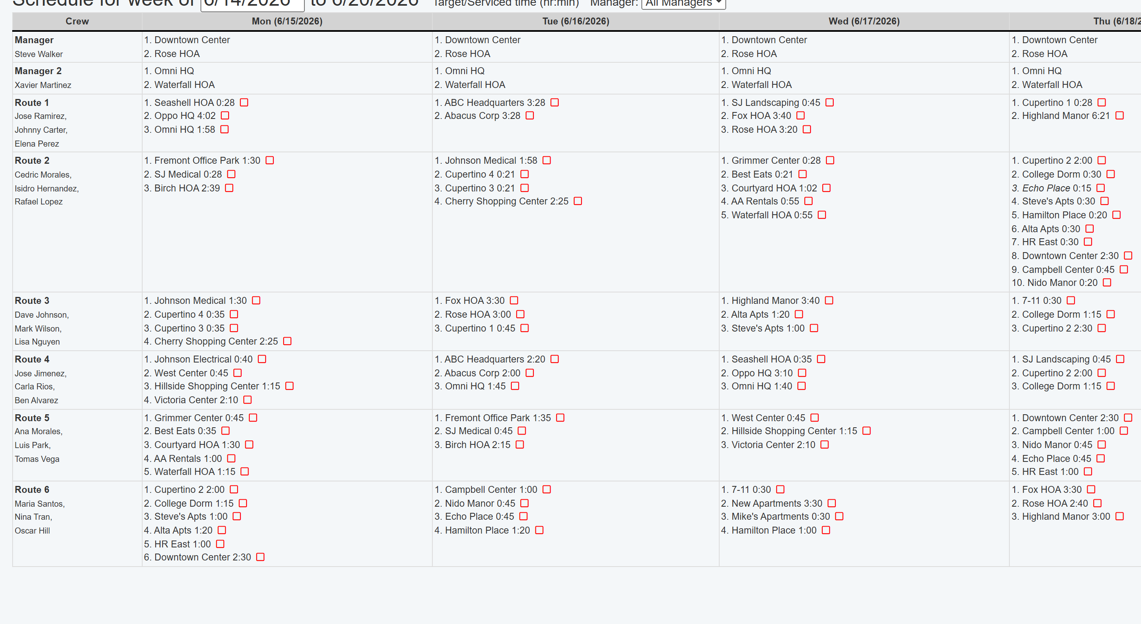
Task: Check the box for ABC Headquarters 3:28
Action: click(x=555, y=102)
